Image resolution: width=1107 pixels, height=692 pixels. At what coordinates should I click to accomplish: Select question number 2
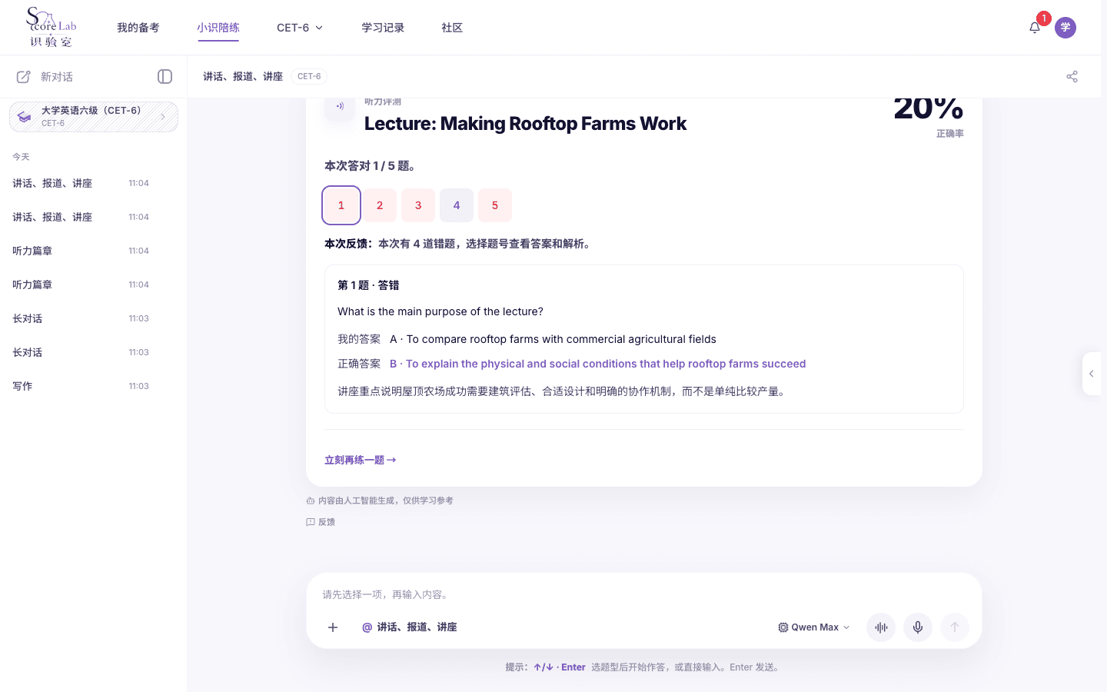(x=380, y=205)
